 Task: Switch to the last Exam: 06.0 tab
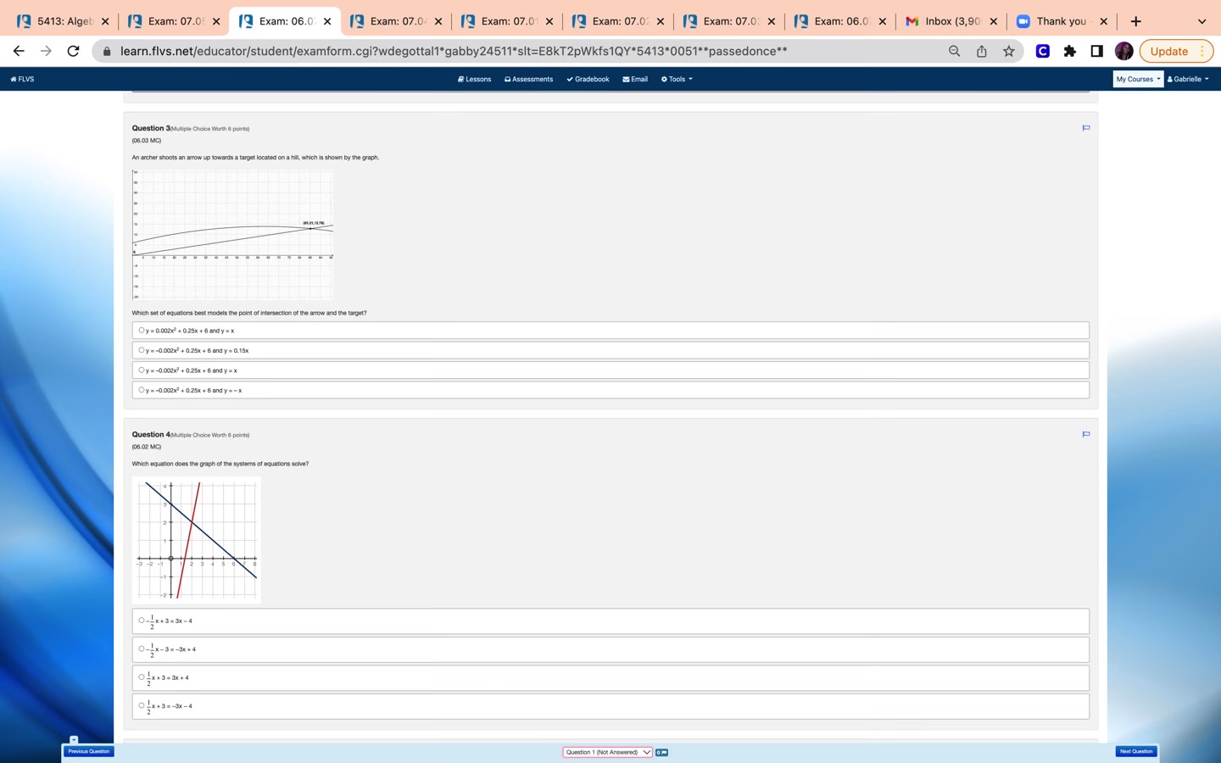(840, 21)
